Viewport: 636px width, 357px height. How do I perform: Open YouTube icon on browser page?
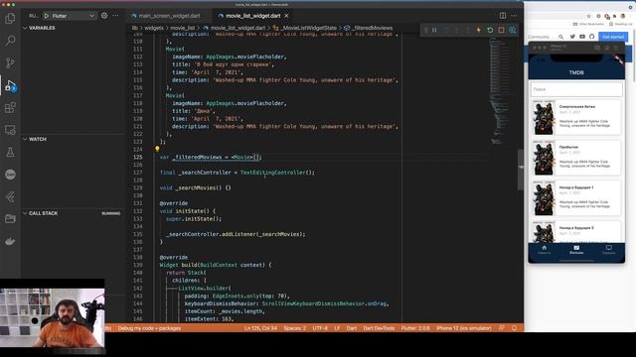tap(582, 37)
